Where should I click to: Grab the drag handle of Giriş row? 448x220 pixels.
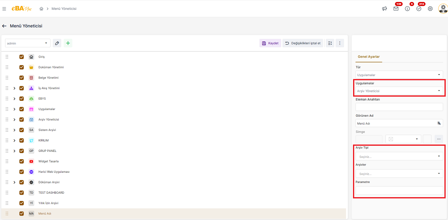(7, 57)
